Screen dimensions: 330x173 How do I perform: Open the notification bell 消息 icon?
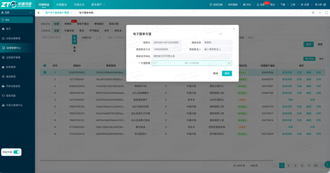click(x=258, y=5)
